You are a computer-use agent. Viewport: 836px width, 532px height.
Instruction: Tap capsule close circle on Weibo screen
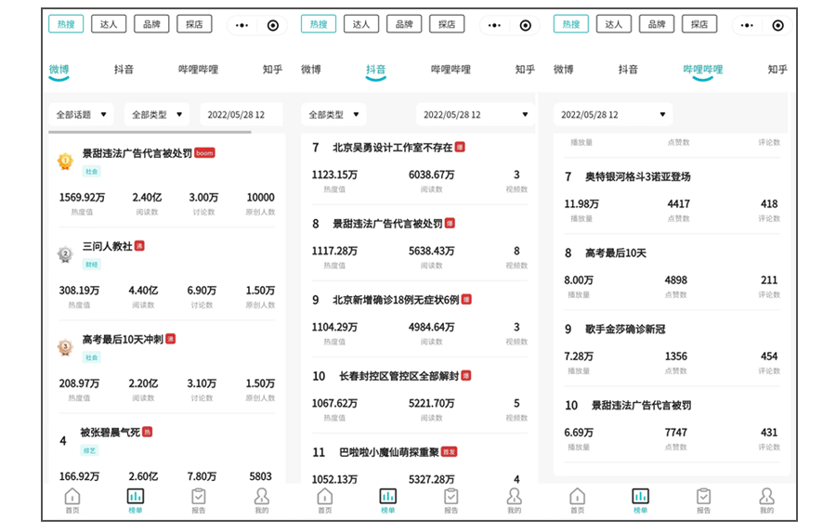tap(273, 25)
